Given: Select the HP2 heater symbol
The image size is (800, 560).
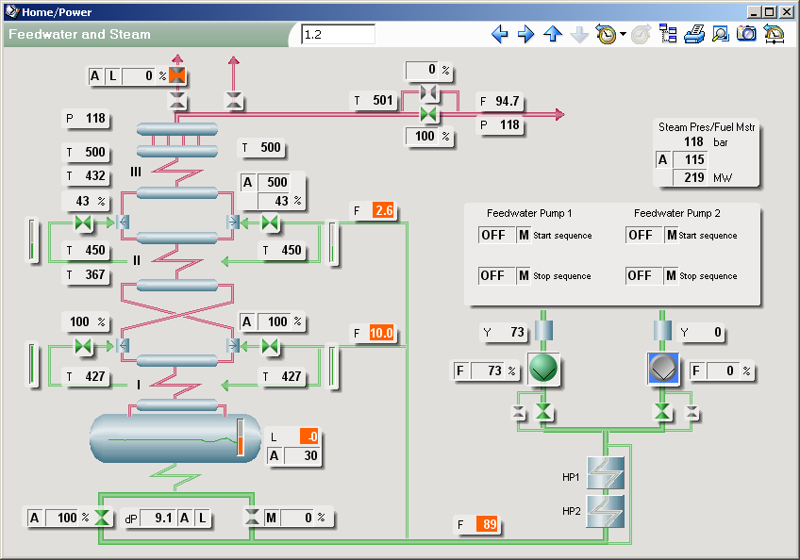Looking at the screenshot, I should (605, 511).
